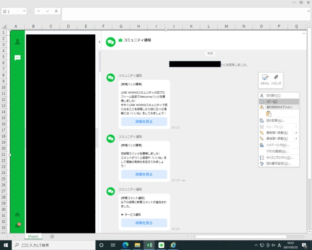312x250 pixels.
Task: Expand the formula bar with the chevron
Action: 308,11
